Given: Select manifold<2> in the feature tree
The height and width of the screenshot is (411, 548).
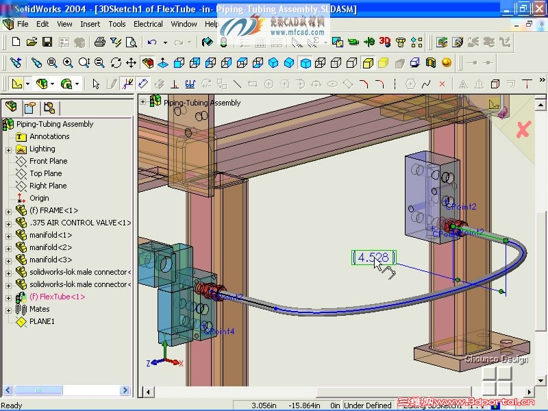Looking at the screenshot, I should pos(50,247).
